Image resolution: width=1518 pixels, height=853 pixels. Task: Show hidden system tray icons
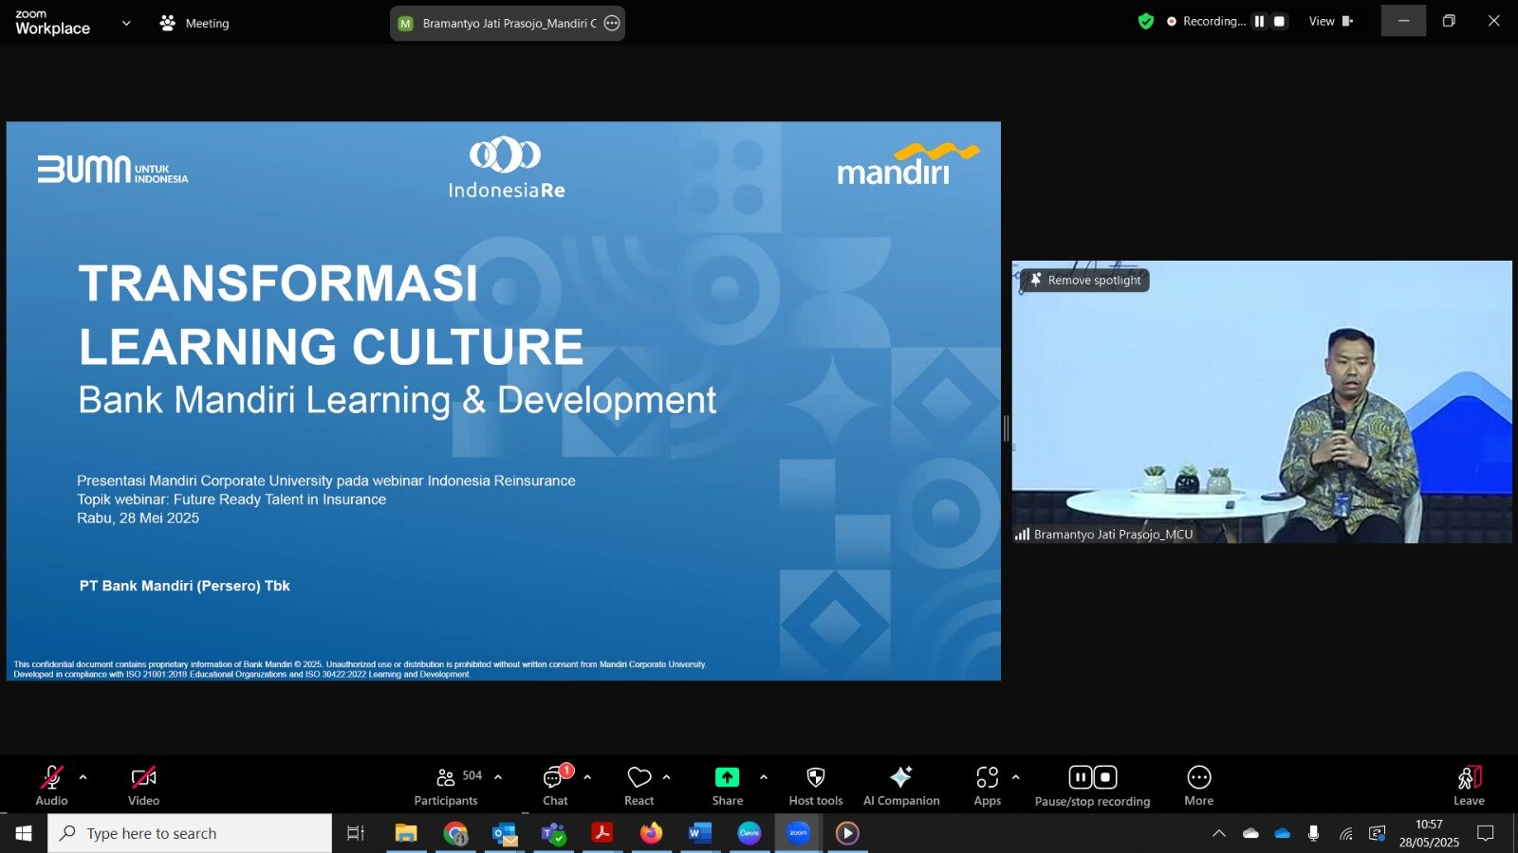1219,833
